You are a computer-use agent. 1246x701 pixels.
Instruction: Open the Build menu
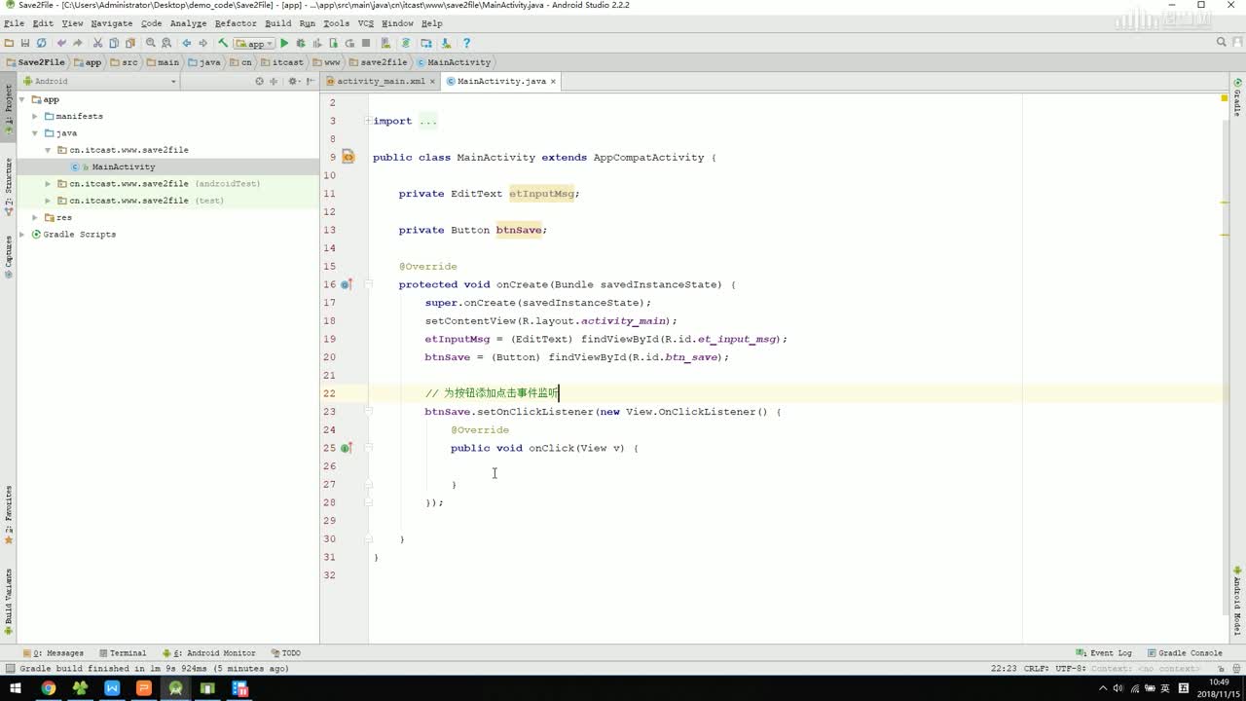[277, 23]
